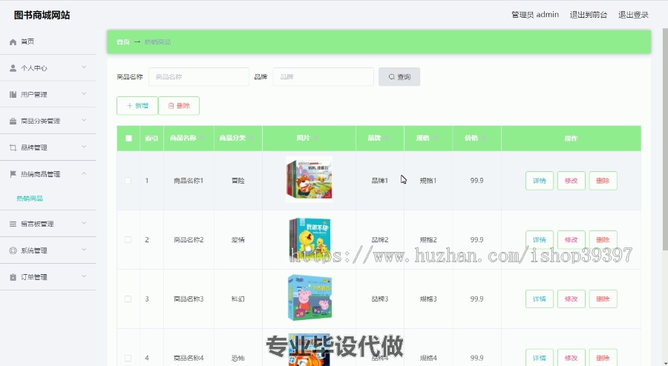Click the 留言板管理 list icon
This screenshot has height=366, width=668.
(x=13, y=224)
